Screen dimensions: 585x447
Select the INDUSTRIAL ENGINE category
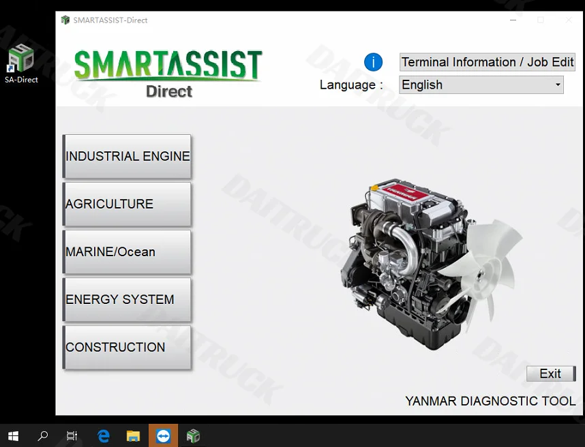127,156
